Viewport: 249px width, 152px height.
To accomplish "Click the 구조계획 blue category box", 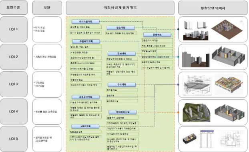I will pos(122,84).
